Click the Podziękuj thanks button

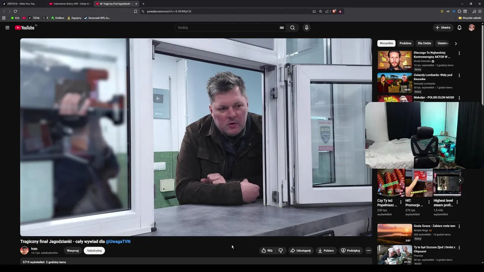(x=350, y=250)
